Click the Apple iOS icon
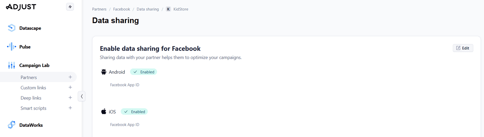Viewport: 484px width, 137px height. click(x=104, y=112)
